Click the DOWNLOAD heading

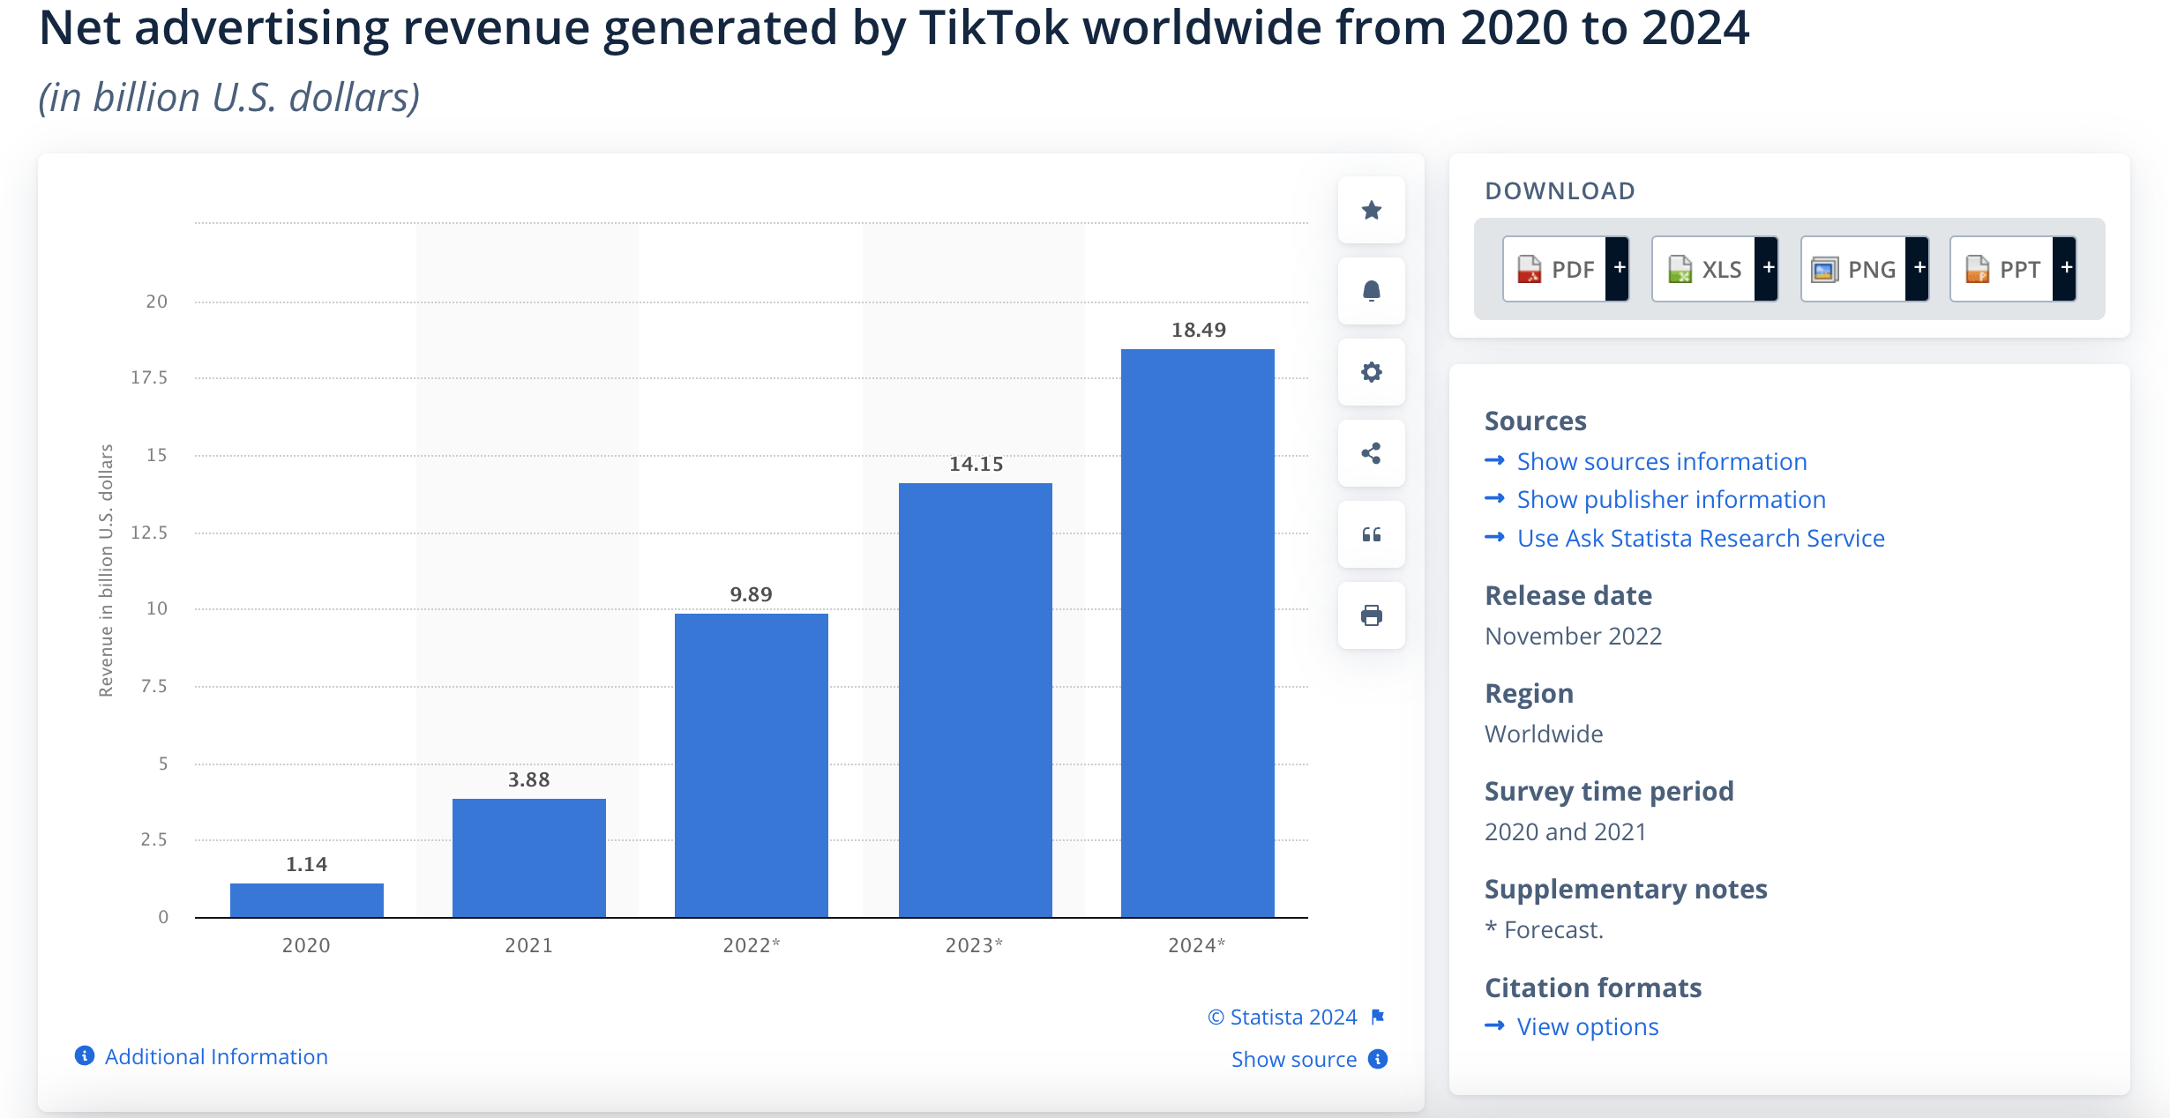pyautogui.click(x=1560, y=190)
